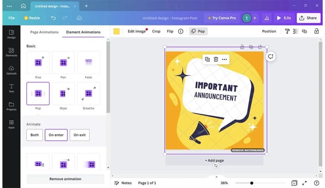Open the Position panel
325x188 pixels.
269,31
